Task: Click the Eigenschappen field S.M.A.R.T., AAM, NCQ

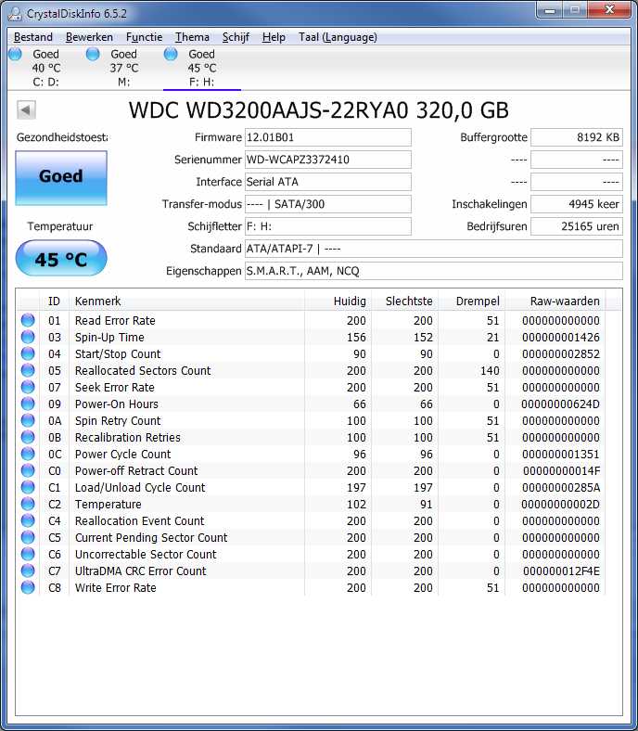Action: pos(434,271)
